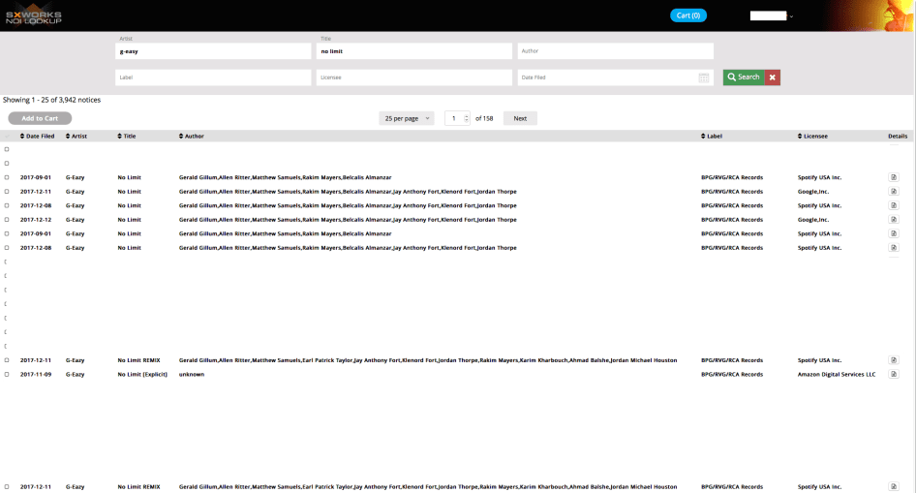
Task: Open details icon for the 2017-11-09 Amazon notice
Action: [x=894, y=374]
